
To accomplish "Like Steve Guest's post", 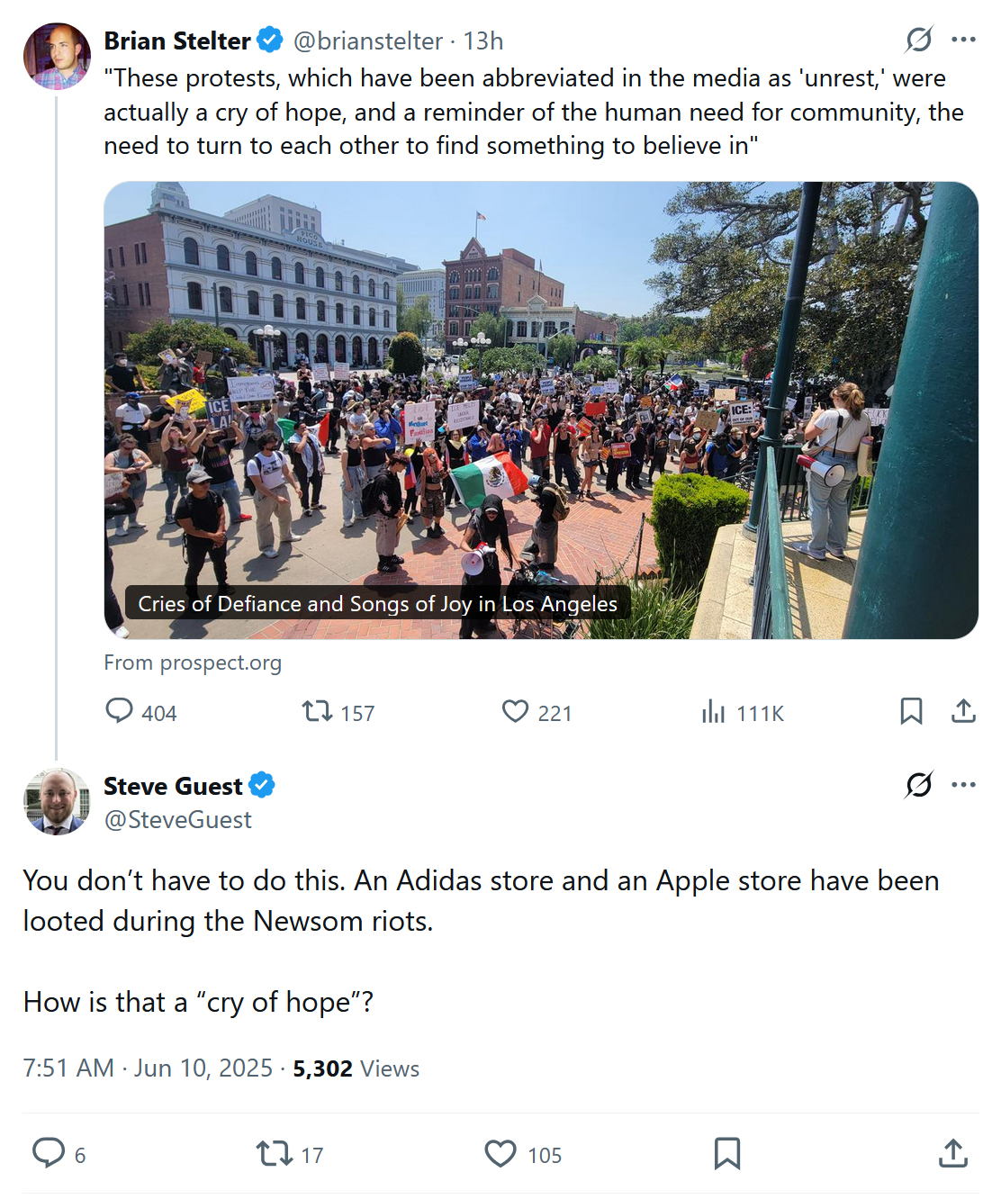I will click(x=500, y=1153).
